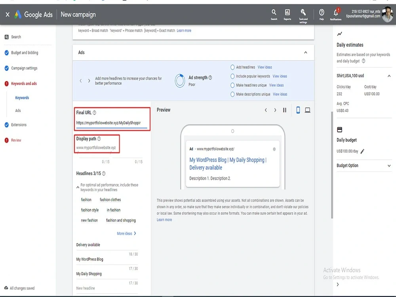Click the Google Ads logo
The height and width of the screenshot is (297, 396).
[x=18, y=15]
